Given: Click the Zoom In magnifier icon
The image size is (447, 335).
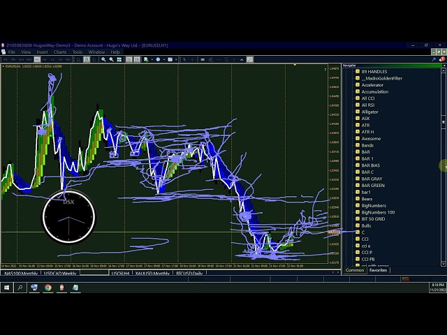Looking at the screenshot, I should pos(103,59).
